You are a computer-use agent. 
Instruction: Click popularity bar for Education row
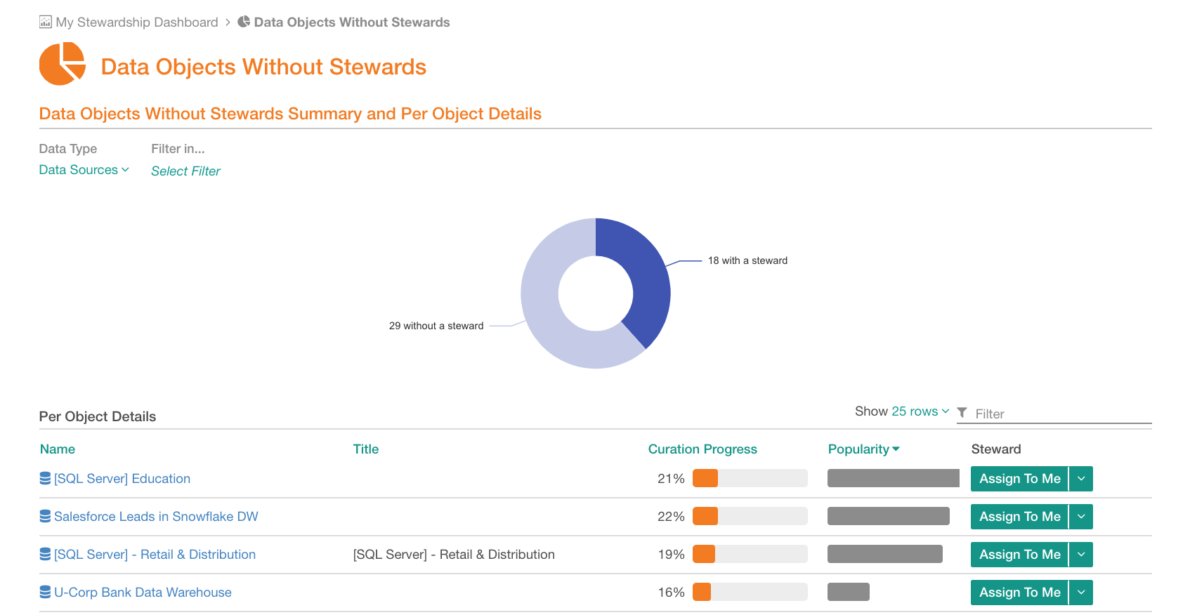point(894,479)
